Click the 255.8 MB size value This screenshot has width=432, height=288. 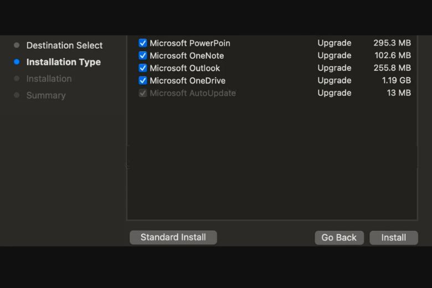click(x=392, y=68)
